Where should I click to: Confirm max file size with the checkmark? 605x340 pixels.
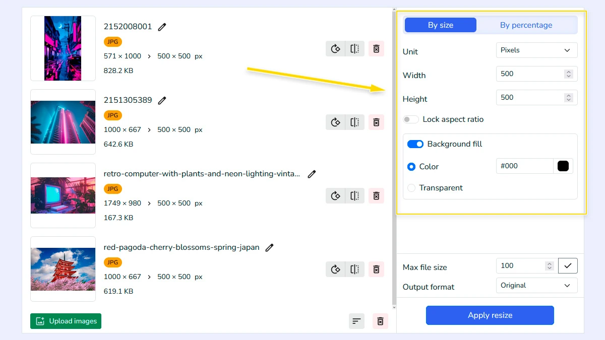pos(568,265)
